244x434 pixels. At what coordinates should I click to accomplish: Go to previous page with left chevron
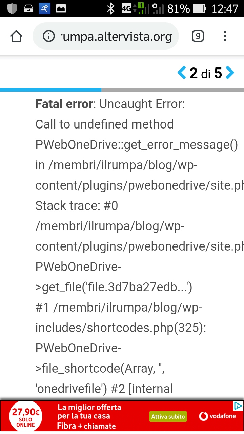click(182, 73)
